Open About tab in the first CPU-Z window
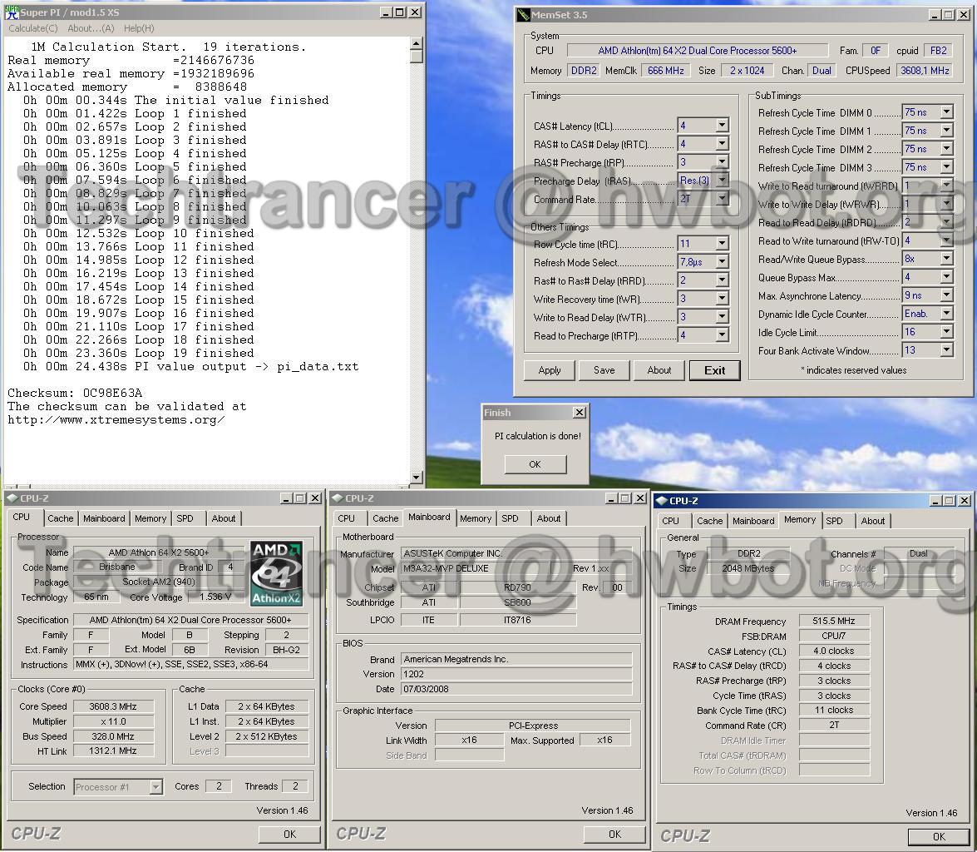 tap(223, 518)
